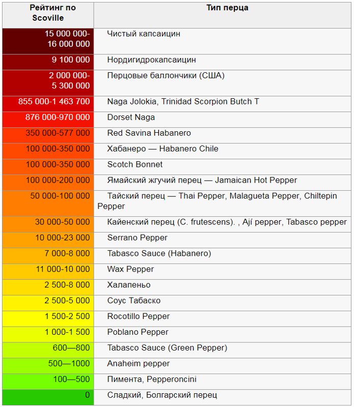This screenshot has height=407, width=354.
Task: Select the '30 000-50 000' rating cell
Action: point(48,224)
